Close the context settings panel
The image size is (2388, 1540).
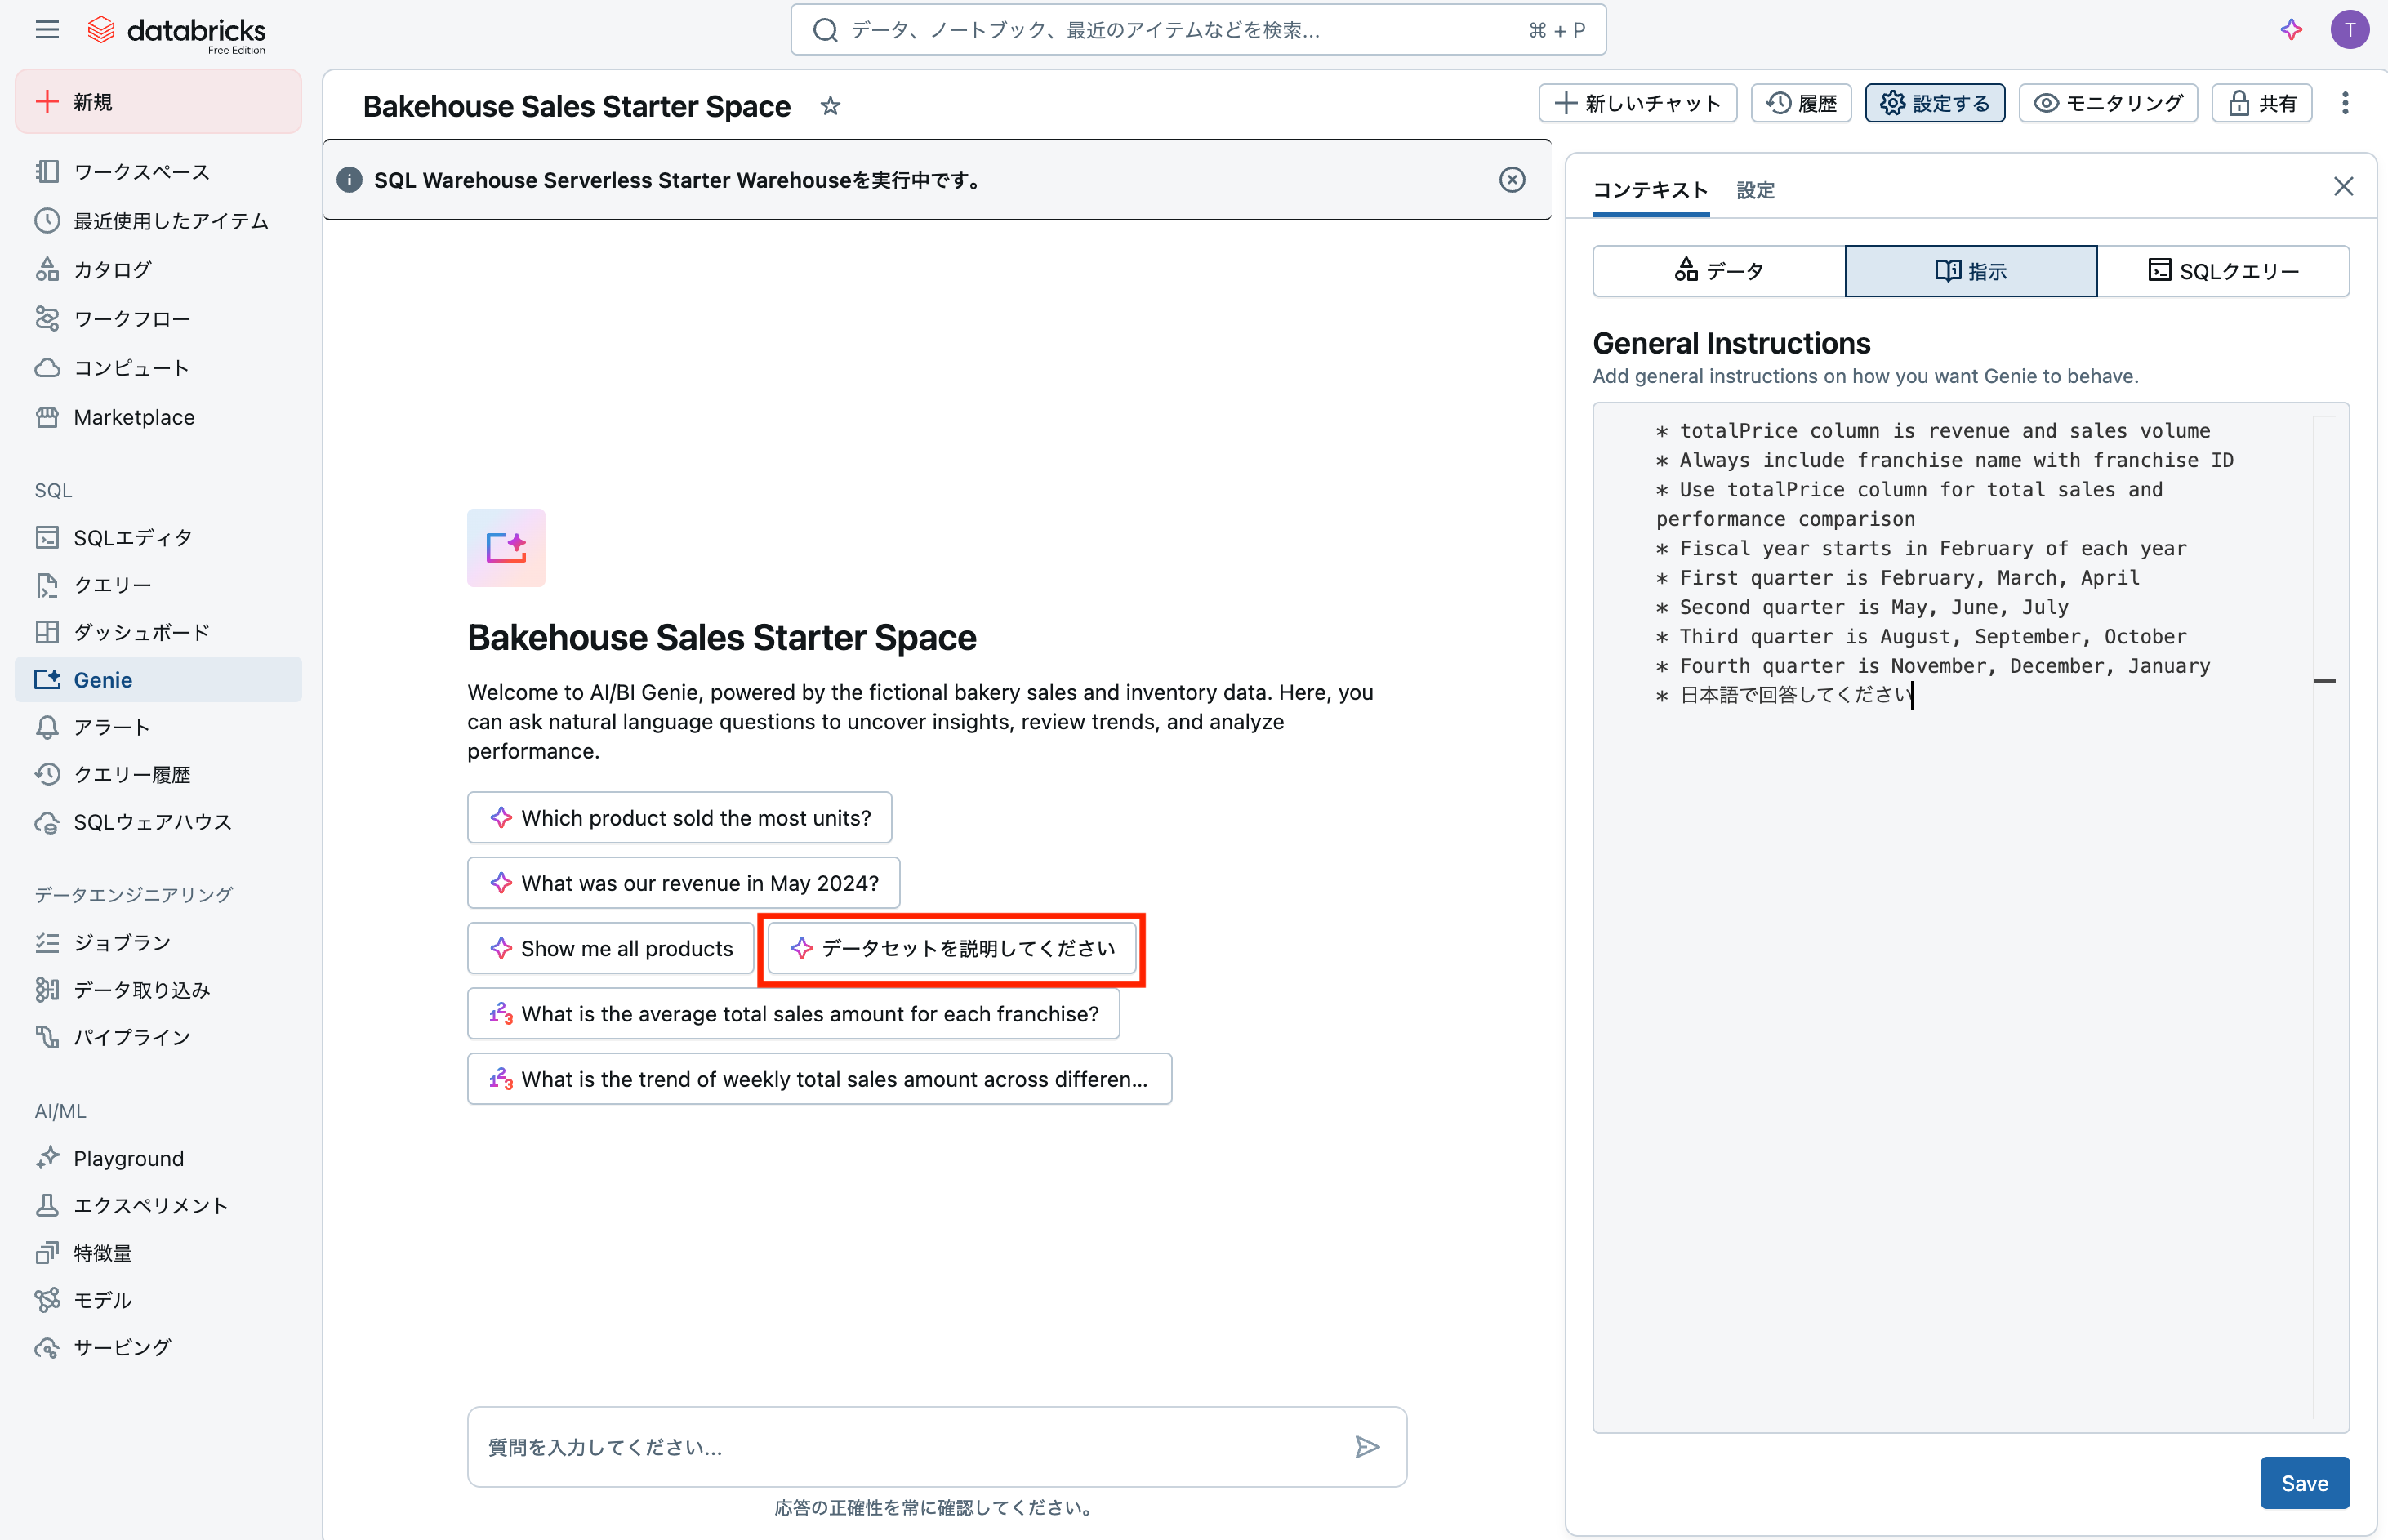click(2343, 187)
